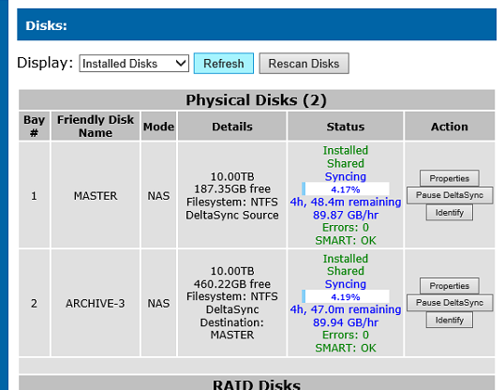
Task: Click the 4.19% sync progress bar
Action: click(346, 296)
